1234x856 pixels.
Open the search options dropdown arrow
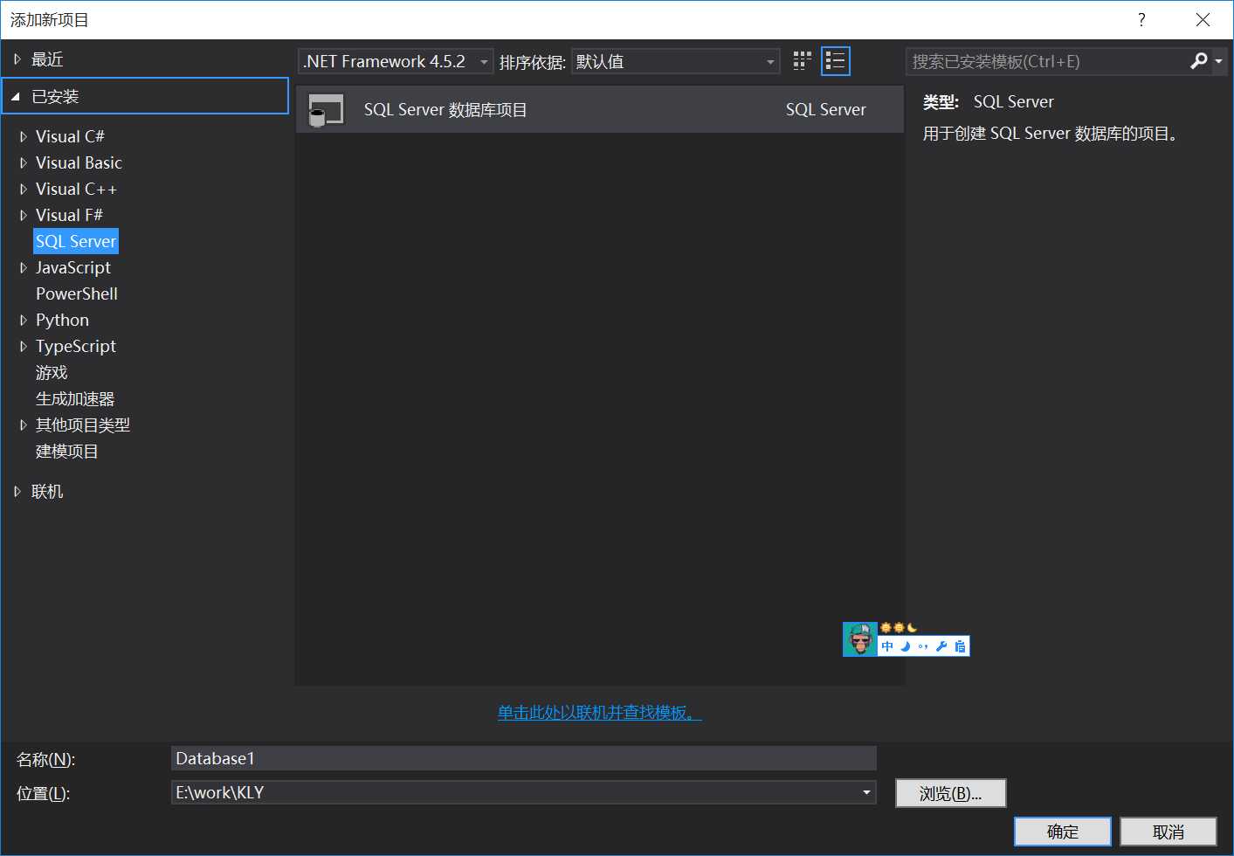pyautogui.click(x=1218, y=61)
